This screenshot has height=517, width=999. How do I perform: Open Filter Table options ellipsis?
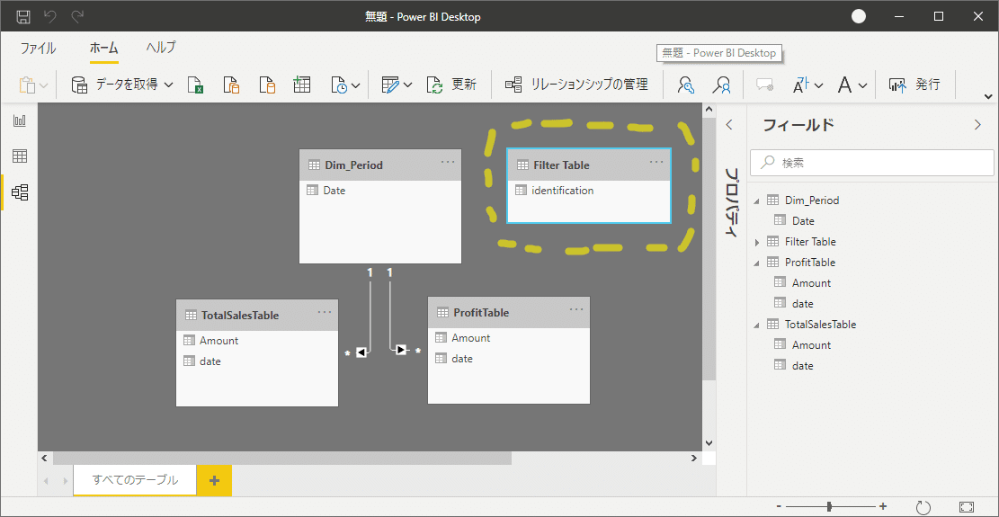(x=656, y=163)
